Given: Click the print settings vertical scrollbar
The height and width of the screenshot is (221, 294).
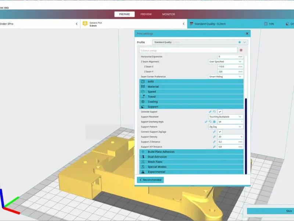Looking at the screenshot, I should 246,136.
